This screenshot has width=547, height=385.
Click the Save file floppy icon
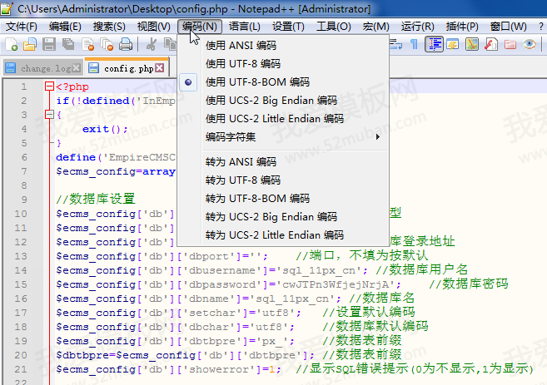pyautogui.click(x=49, y=44)
